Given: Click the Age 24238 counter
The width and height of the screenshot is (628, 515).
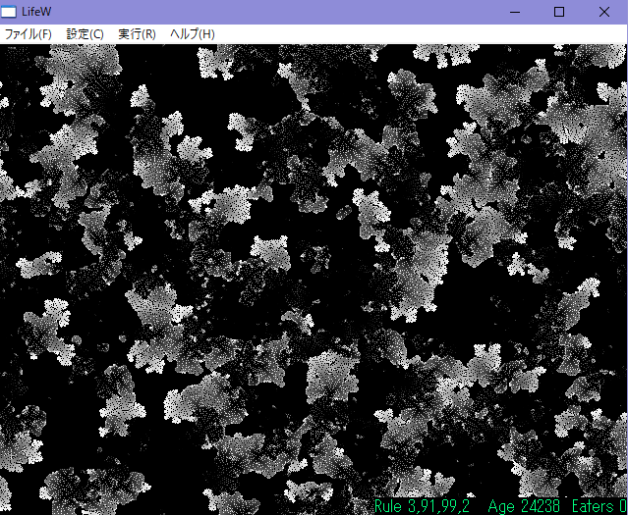Looking at the screenshot, I should pos(524,506).
